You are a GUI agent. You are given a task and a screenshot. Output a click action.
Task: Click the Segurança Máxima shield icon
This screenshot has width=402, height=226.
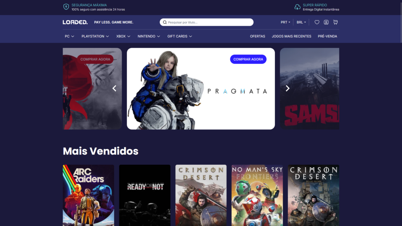[x=66, y=7]
